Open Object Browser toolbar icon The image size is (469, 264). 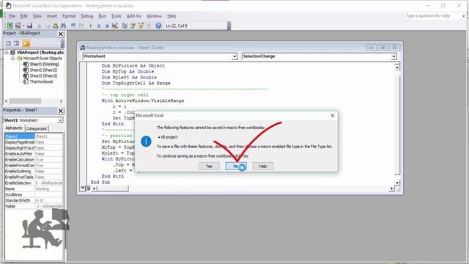coord(140,26)
